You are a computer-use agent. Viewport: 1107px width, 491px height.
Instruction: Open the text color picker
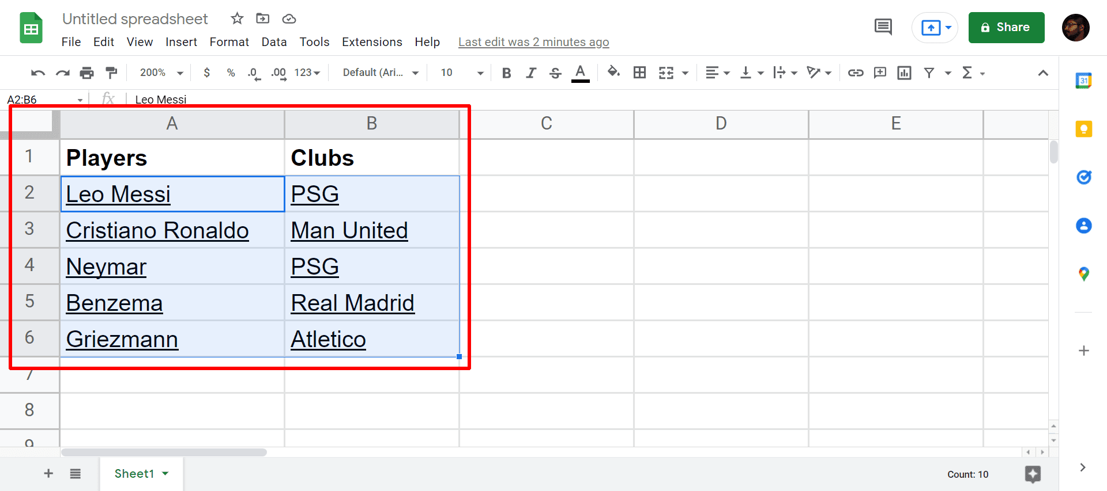581,73
